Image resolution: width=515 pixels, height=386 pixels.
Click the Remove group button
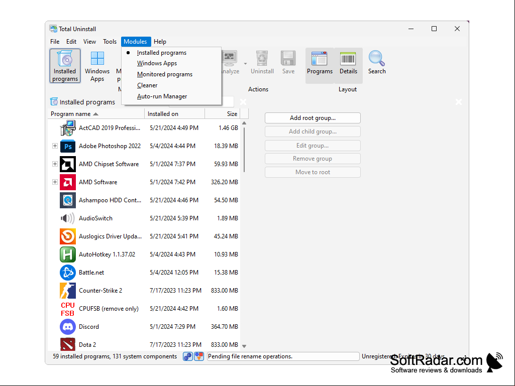pos(313,159)
